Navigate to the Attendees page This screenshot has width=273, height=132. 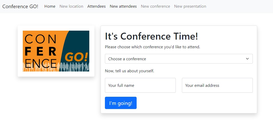coord(96,6)
